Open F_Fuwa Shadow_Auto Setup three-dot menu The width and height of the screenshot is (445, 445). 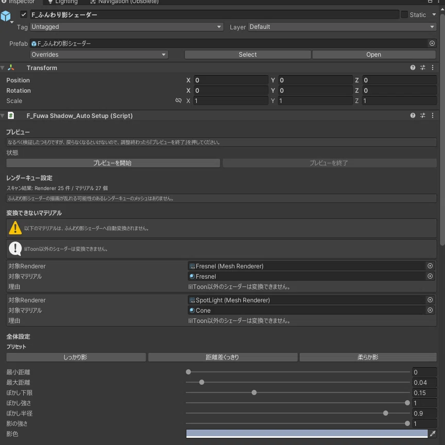433,115
